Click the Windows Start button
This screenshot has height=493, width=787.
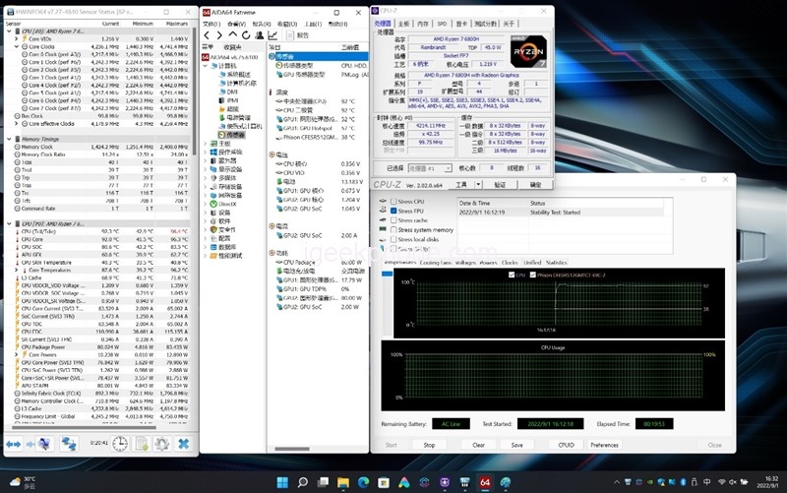click(281, 482)
